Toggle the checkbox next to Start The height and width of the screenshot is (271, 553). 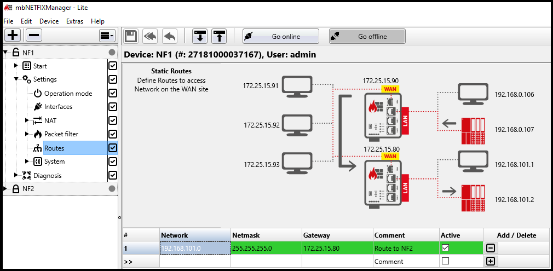[x=112, y=66]
